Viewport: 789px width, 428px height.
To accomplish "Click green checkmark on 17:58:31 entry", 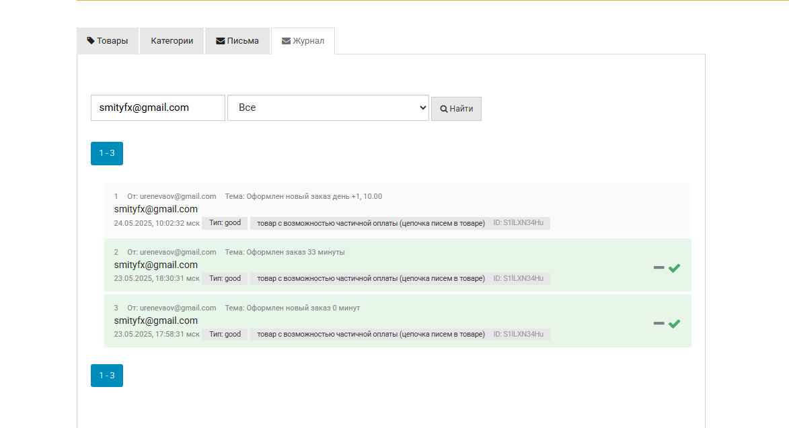I will (674, 324).
